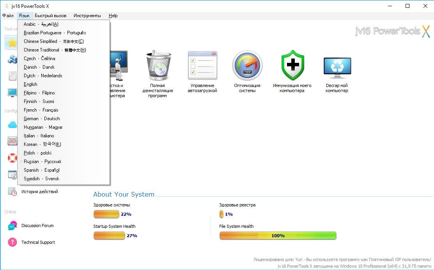This screenshot has height=270, width=434.
Task: Switch to Korean language
Action: tap(64, 144)
